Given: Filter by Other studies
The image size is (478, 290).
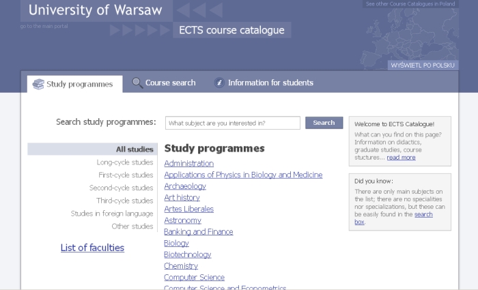Looking at the screenshot, I should click(132, 227).
